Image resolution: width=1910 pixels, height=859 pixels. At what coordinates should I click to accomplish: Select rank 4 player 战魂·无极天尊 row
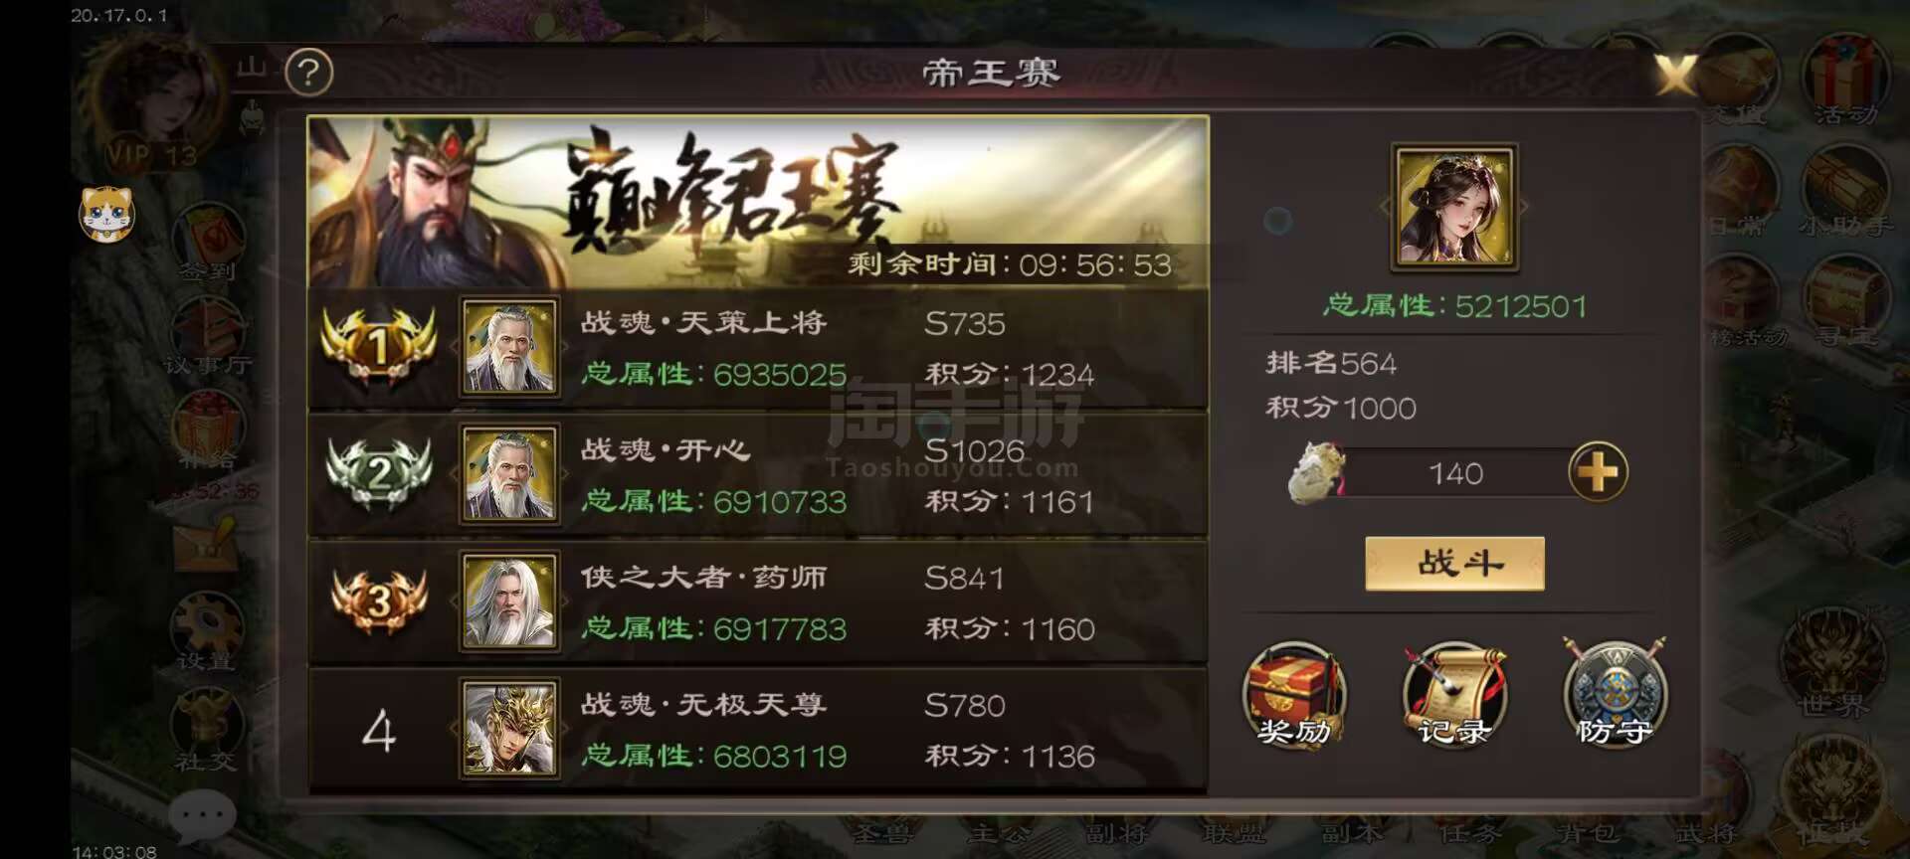click(758, 730)
